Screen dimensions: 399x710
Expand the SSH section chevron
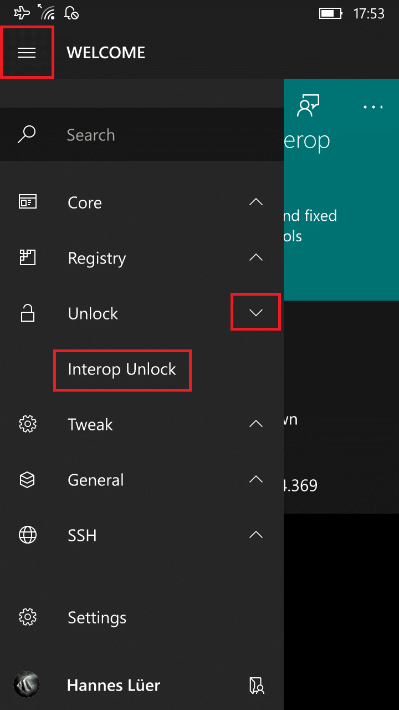click(x=256, y=535)
